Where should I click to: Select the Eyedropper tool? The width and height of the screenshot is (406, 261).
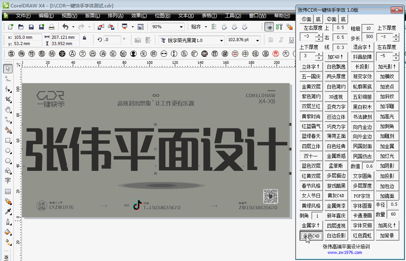8,212
